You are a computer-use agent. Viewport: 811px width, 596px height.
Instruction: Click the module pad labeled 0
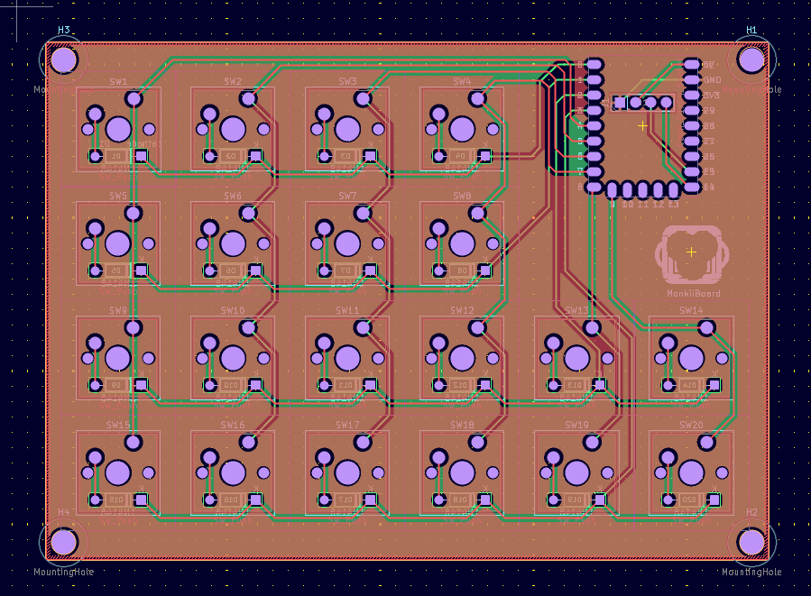tap(594, 65)
